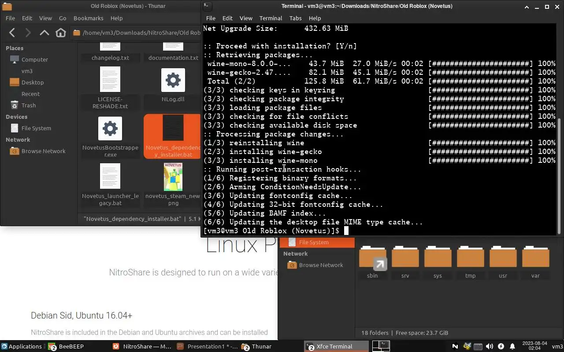Open Terminal View menu
This screenshot has width=564, height=352.
point(246,18)
